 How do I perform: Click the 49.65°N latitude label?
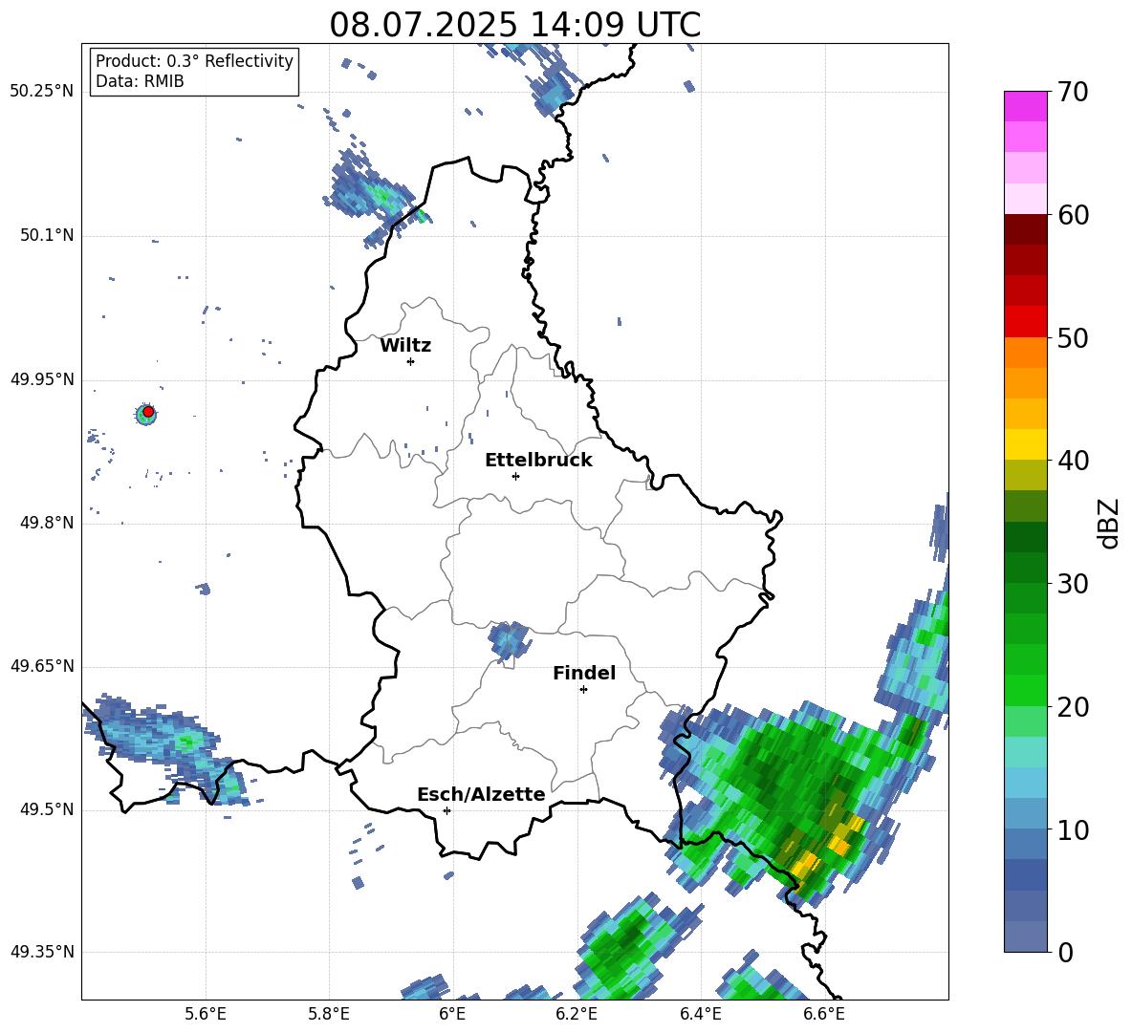[x=42, y=666]
